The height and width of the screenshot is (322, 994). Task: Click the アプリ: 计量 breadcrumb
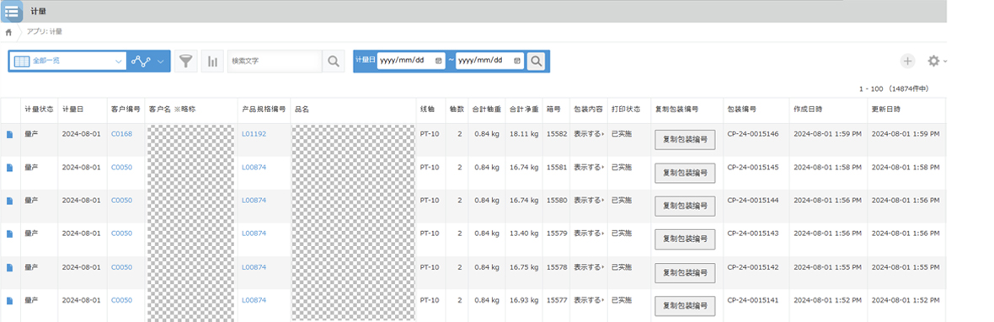coord(45,32)
